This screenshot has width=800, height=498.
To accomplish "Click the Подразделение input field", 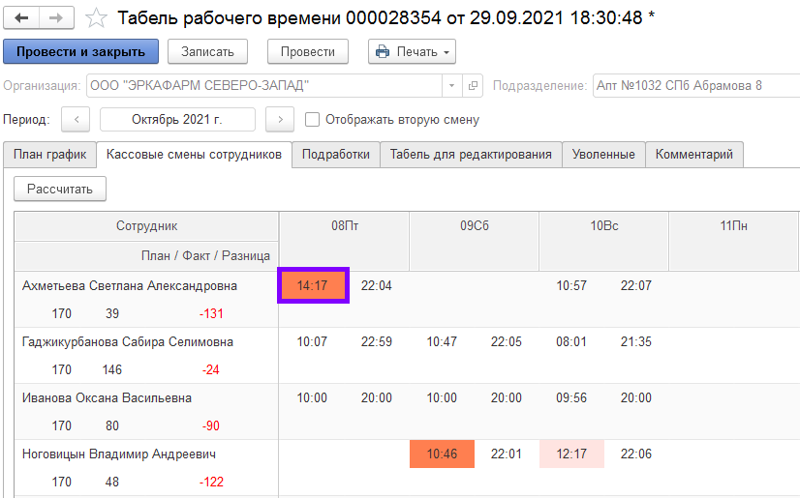I will point(695,85).
